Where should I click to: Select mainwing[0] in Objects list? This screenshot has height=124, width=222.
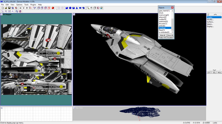(165, 15)
